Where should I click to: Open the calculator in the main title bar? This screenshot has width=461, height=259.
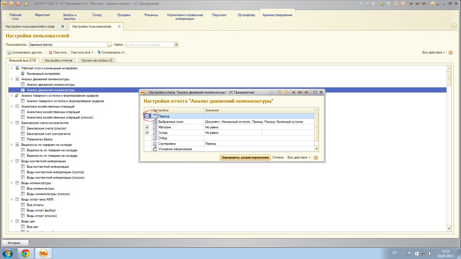397,4
